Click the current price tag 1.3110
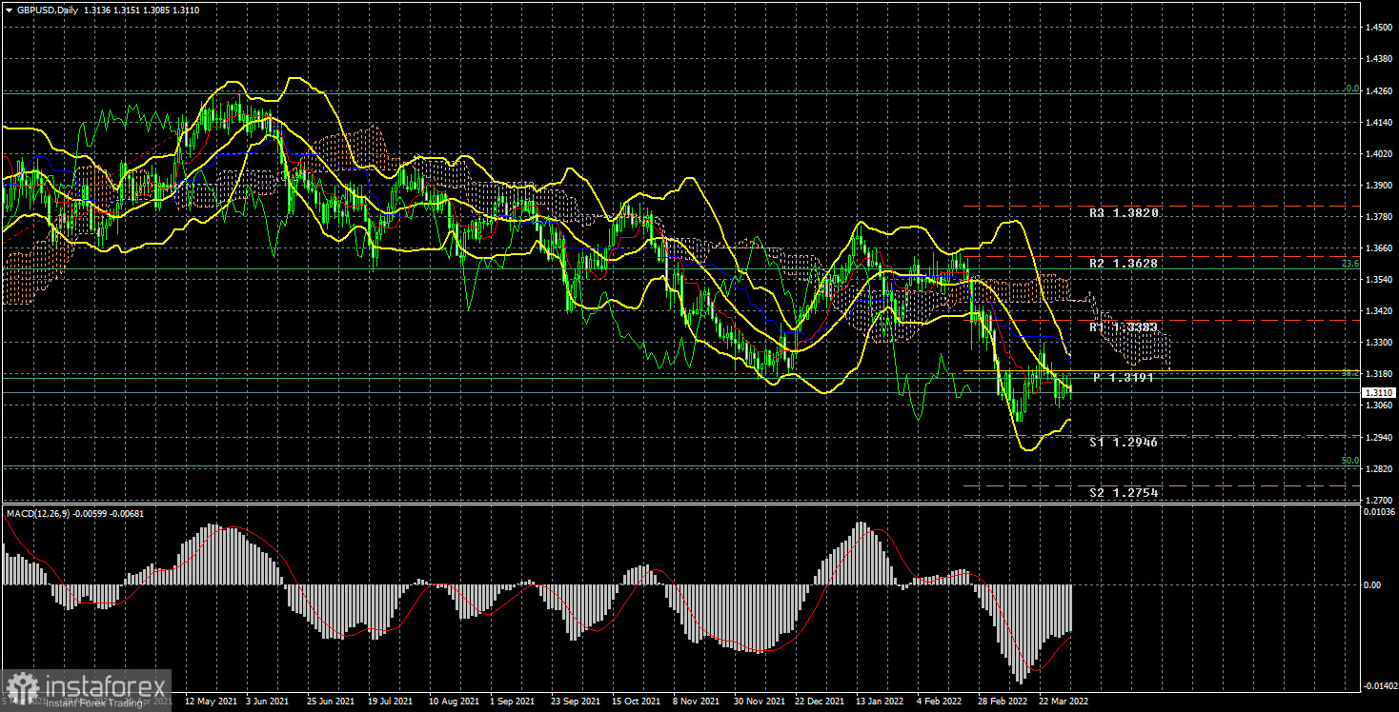This screenshot has height=712, width=1399. coord(1379,392)
